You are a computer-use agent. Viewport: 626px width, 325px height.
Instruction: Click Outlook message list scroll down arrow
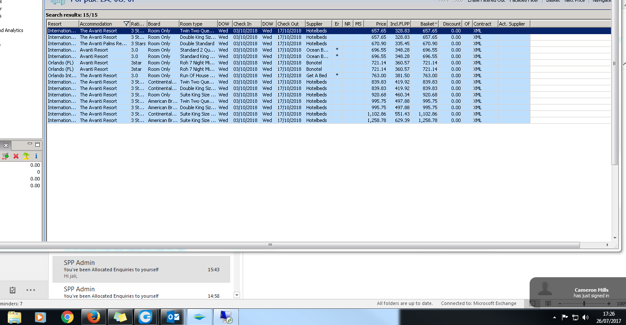pos(237,295)
